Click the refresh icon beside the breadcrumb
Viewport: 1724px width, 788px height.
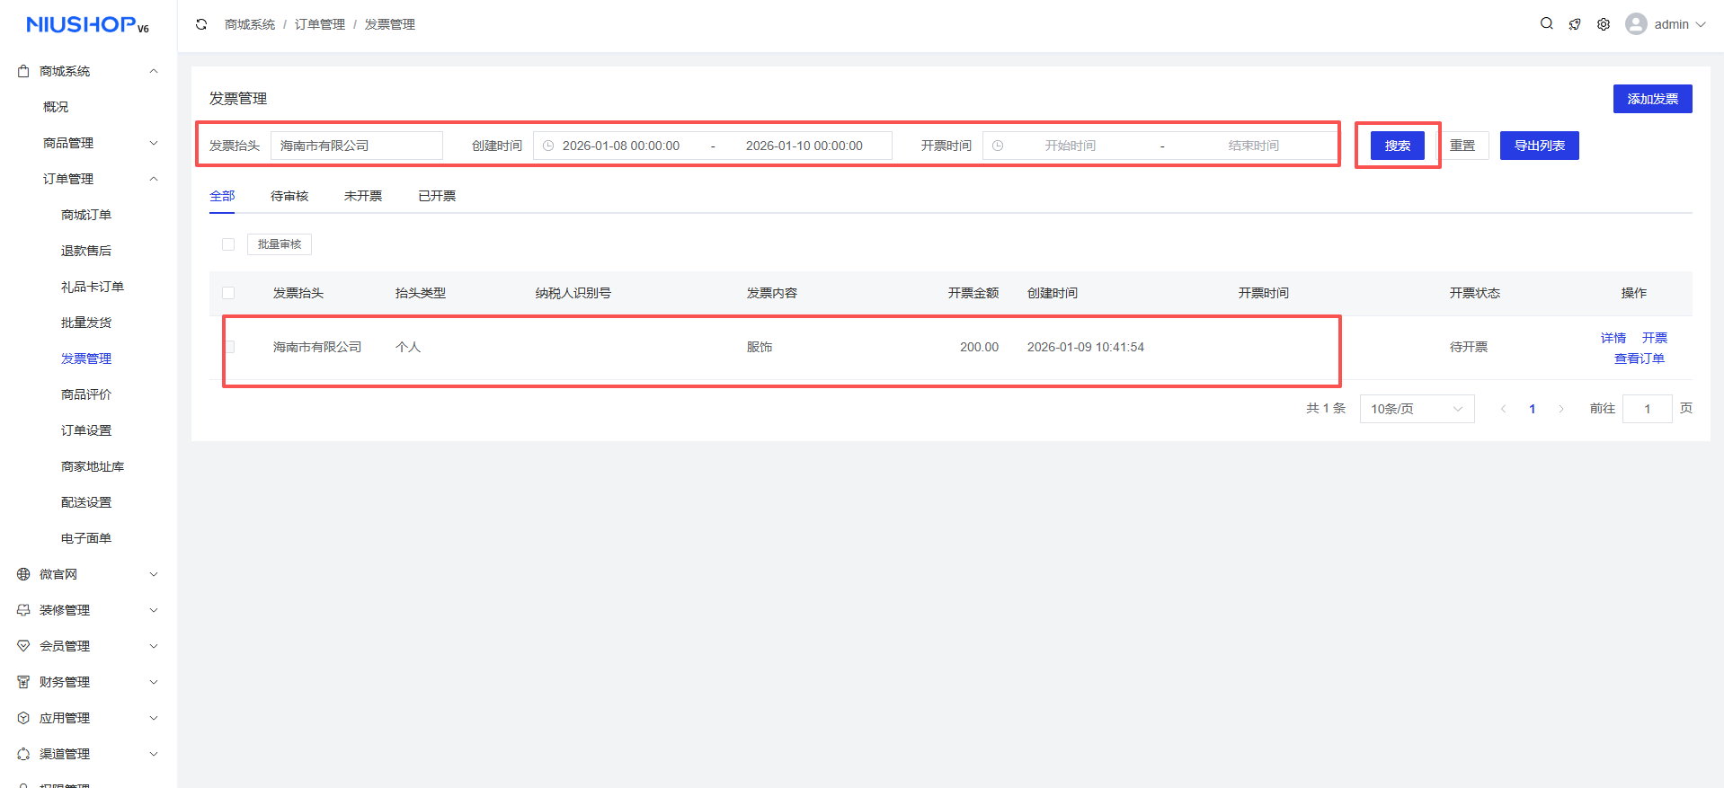(x=201, y=24)
